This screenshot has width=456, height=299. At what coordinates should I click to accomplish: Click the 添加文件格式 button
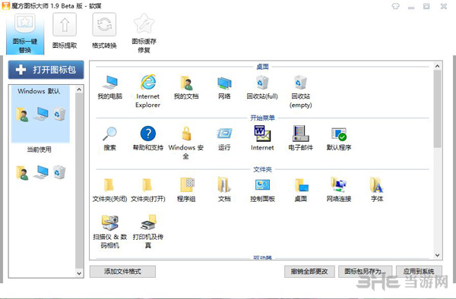pyautogui.click(x=122, y=272)
